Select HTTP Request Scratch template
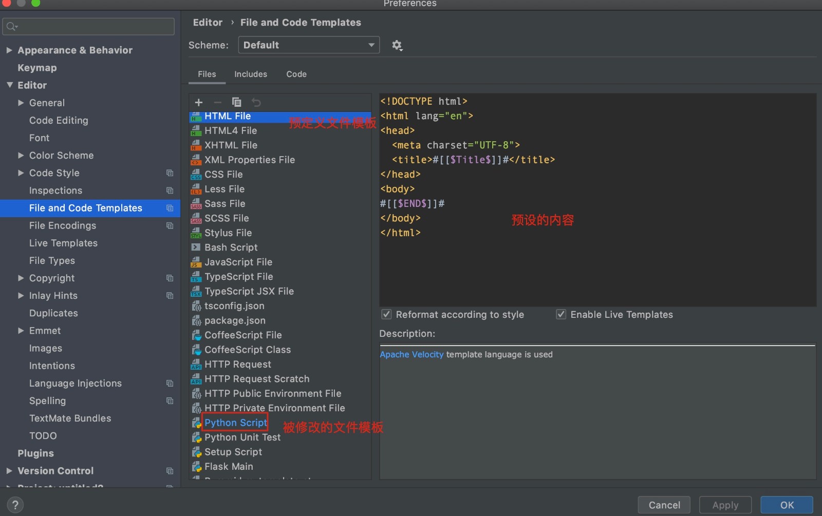 [257, 379]
